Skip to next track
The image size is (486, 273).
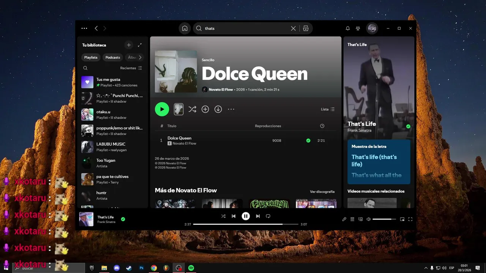click(258, 216)
